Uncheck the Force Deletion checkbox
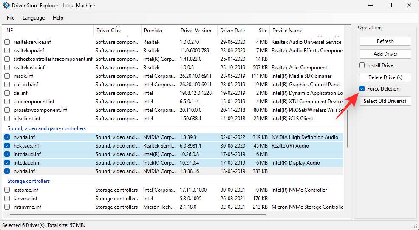 click(362, 89)
